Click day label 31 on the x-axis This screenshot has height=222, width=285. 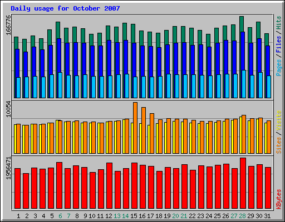click(x=267, y=216)
